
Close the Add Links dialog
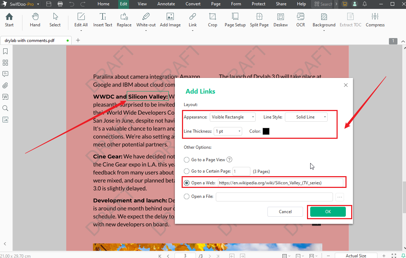[346, 85]
